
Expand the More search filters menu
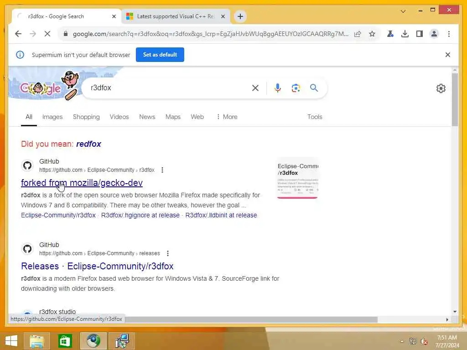[x=227, y=117]
